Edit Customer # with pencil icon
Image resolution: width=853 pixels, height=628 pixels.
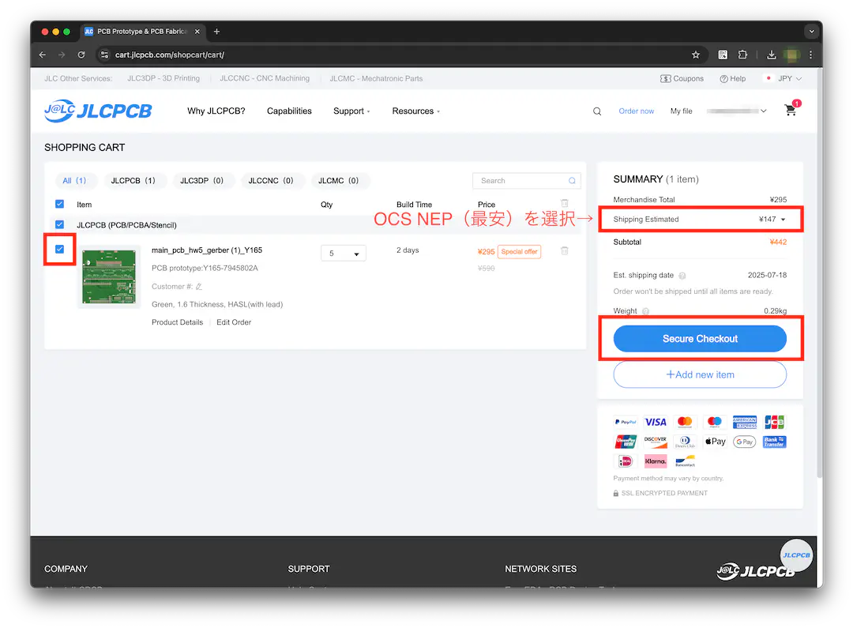coord(198,287)
